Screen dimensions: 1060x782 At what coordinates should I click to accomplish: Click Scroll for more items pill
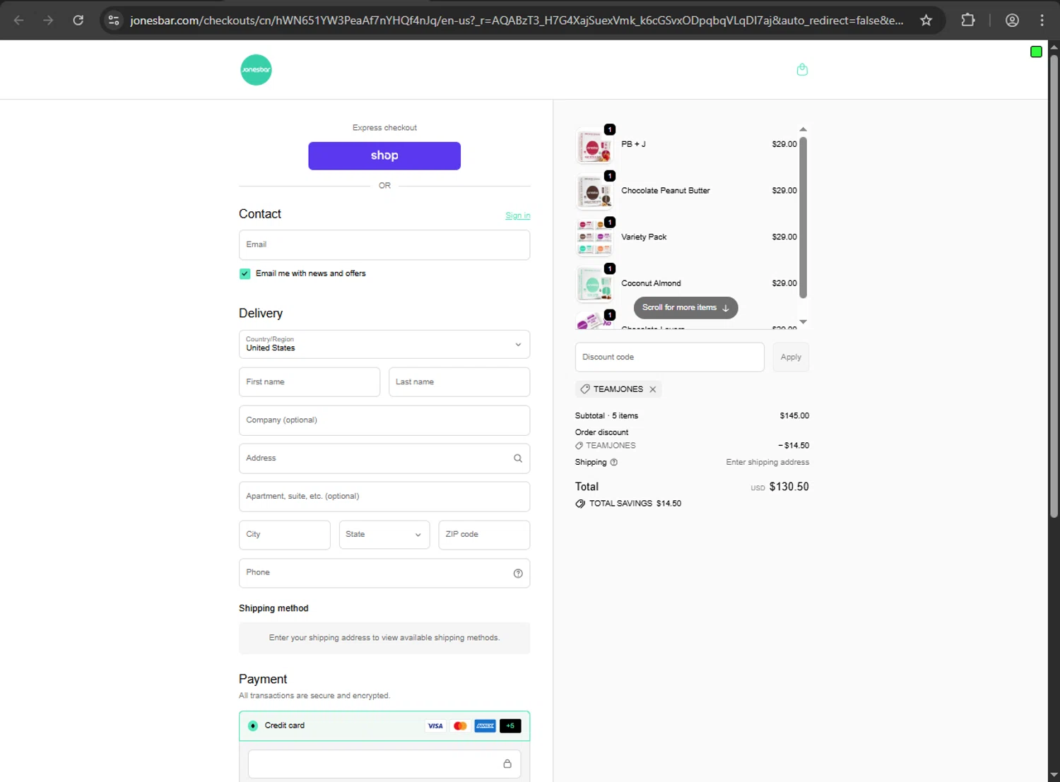coord(685,308)
